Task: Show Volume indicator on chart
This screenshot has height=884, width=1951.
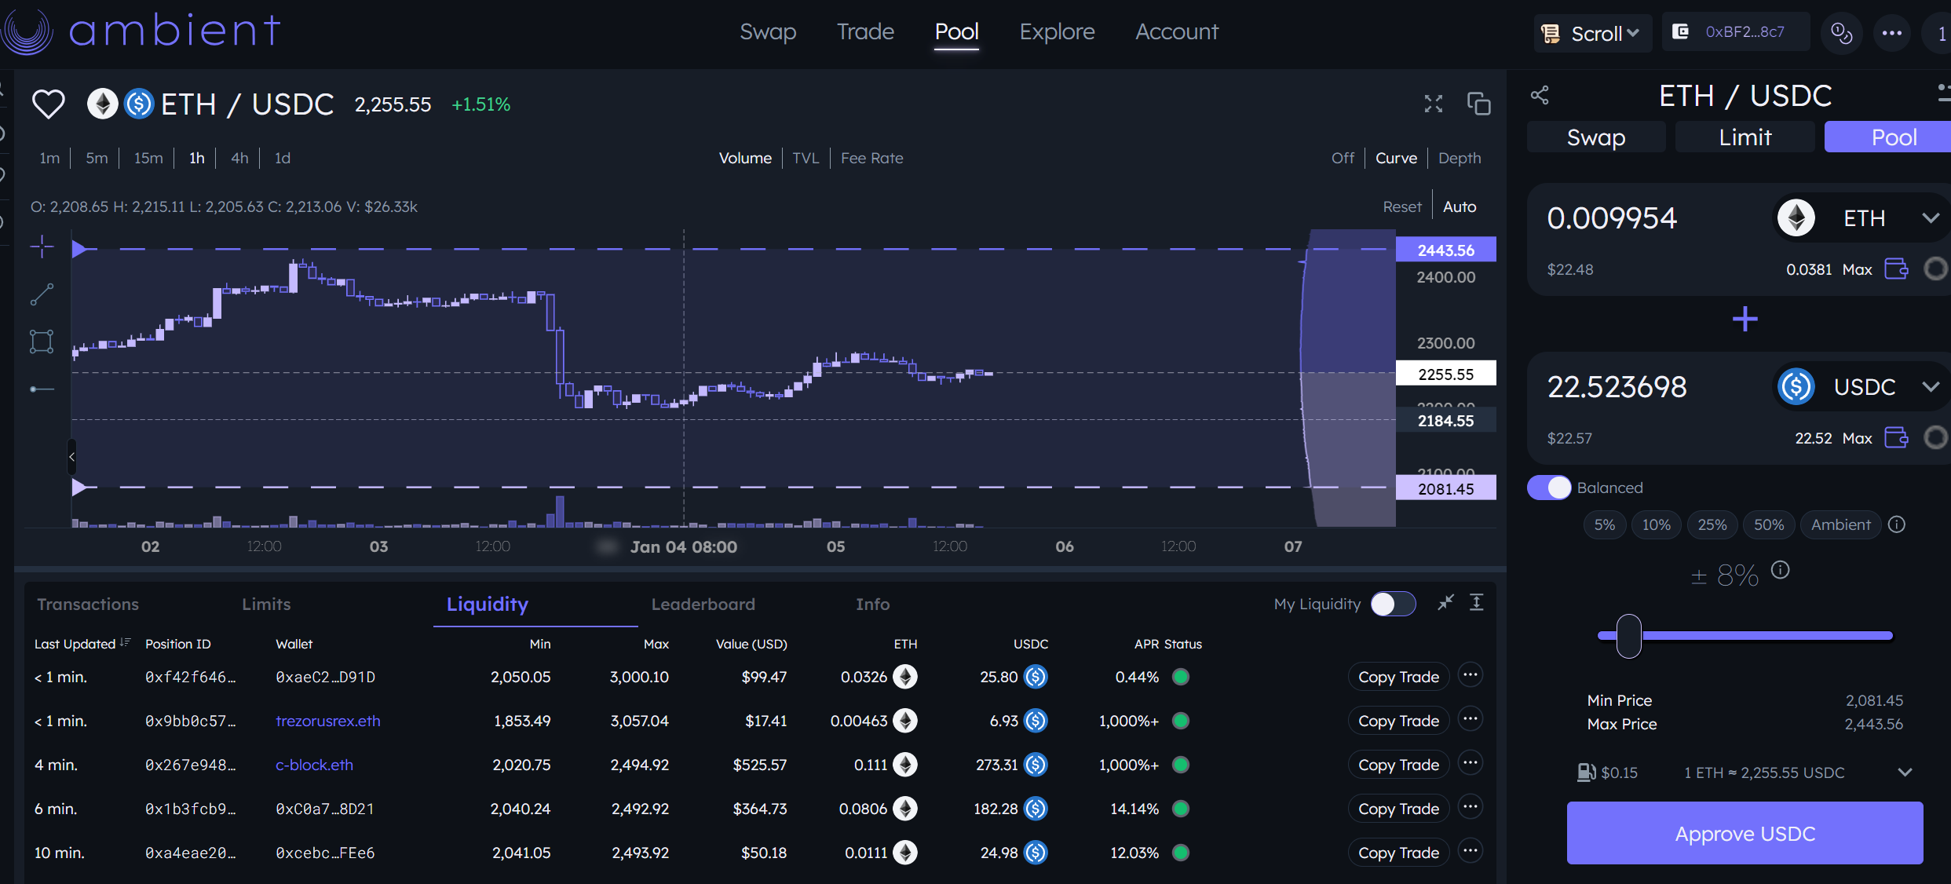Action: coord(745,158)
